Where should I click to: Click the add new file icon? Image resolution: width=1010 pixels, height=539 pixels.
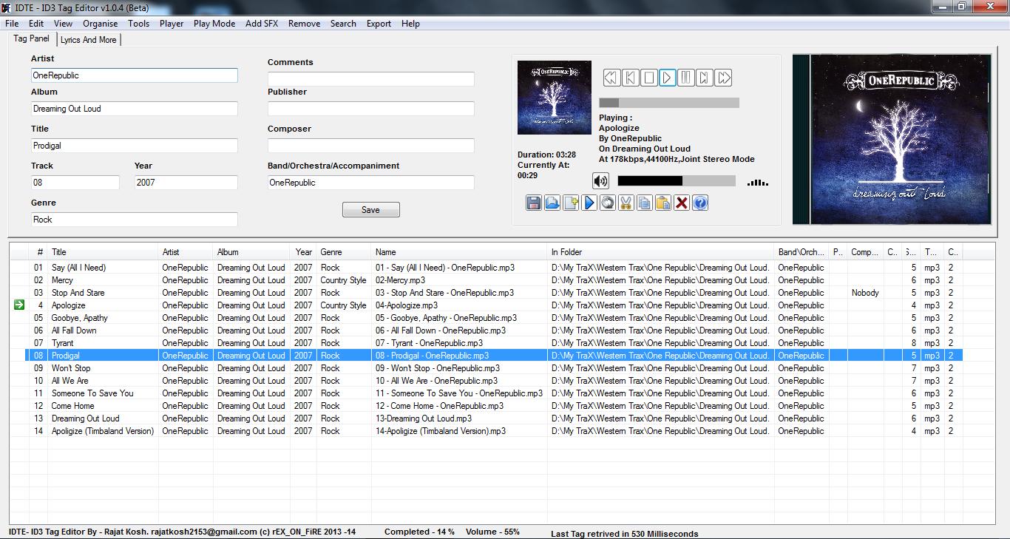(x=571, y=203)
